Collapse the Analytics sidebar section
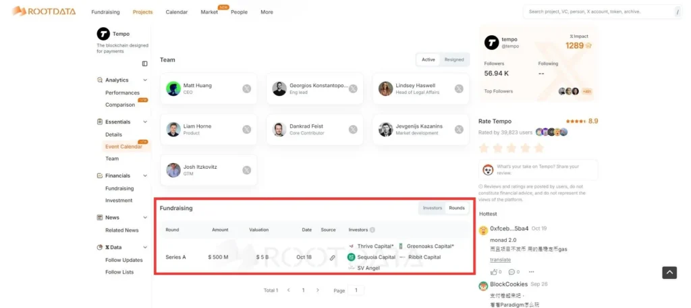 click(145, 80)
